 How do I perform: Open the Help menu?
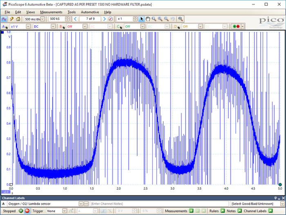107,12
